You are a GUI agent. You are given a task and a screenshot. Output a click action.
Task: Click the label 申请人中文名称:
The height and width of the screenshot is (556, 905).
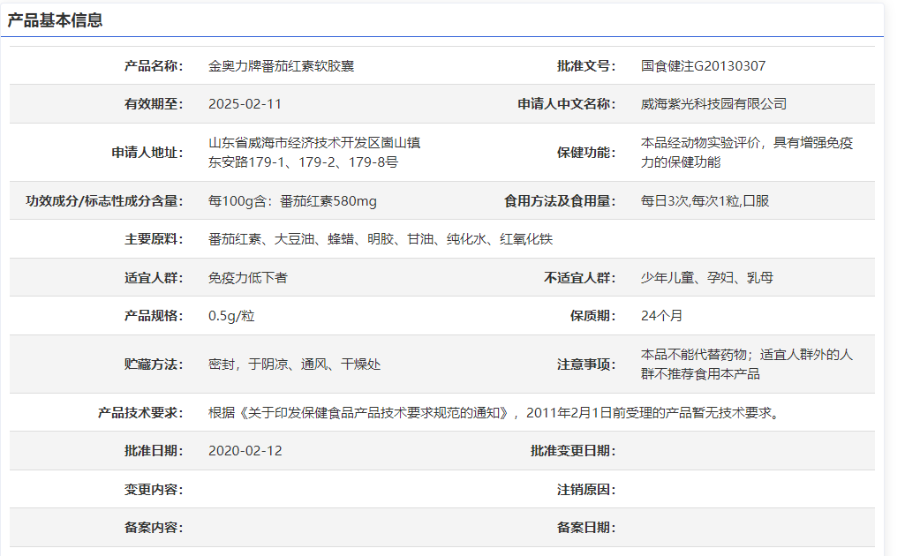pyautogui.click(x=566, y=104)
